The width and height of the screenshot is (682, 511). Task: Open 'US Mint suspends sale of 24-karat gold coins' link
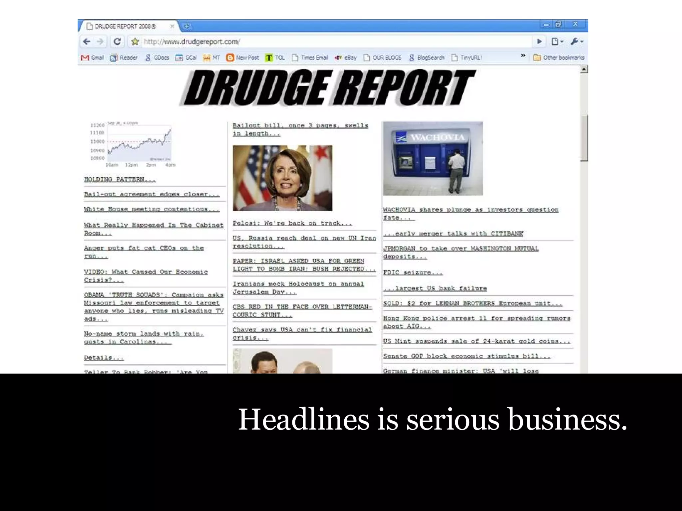click(x=477, y=341)
